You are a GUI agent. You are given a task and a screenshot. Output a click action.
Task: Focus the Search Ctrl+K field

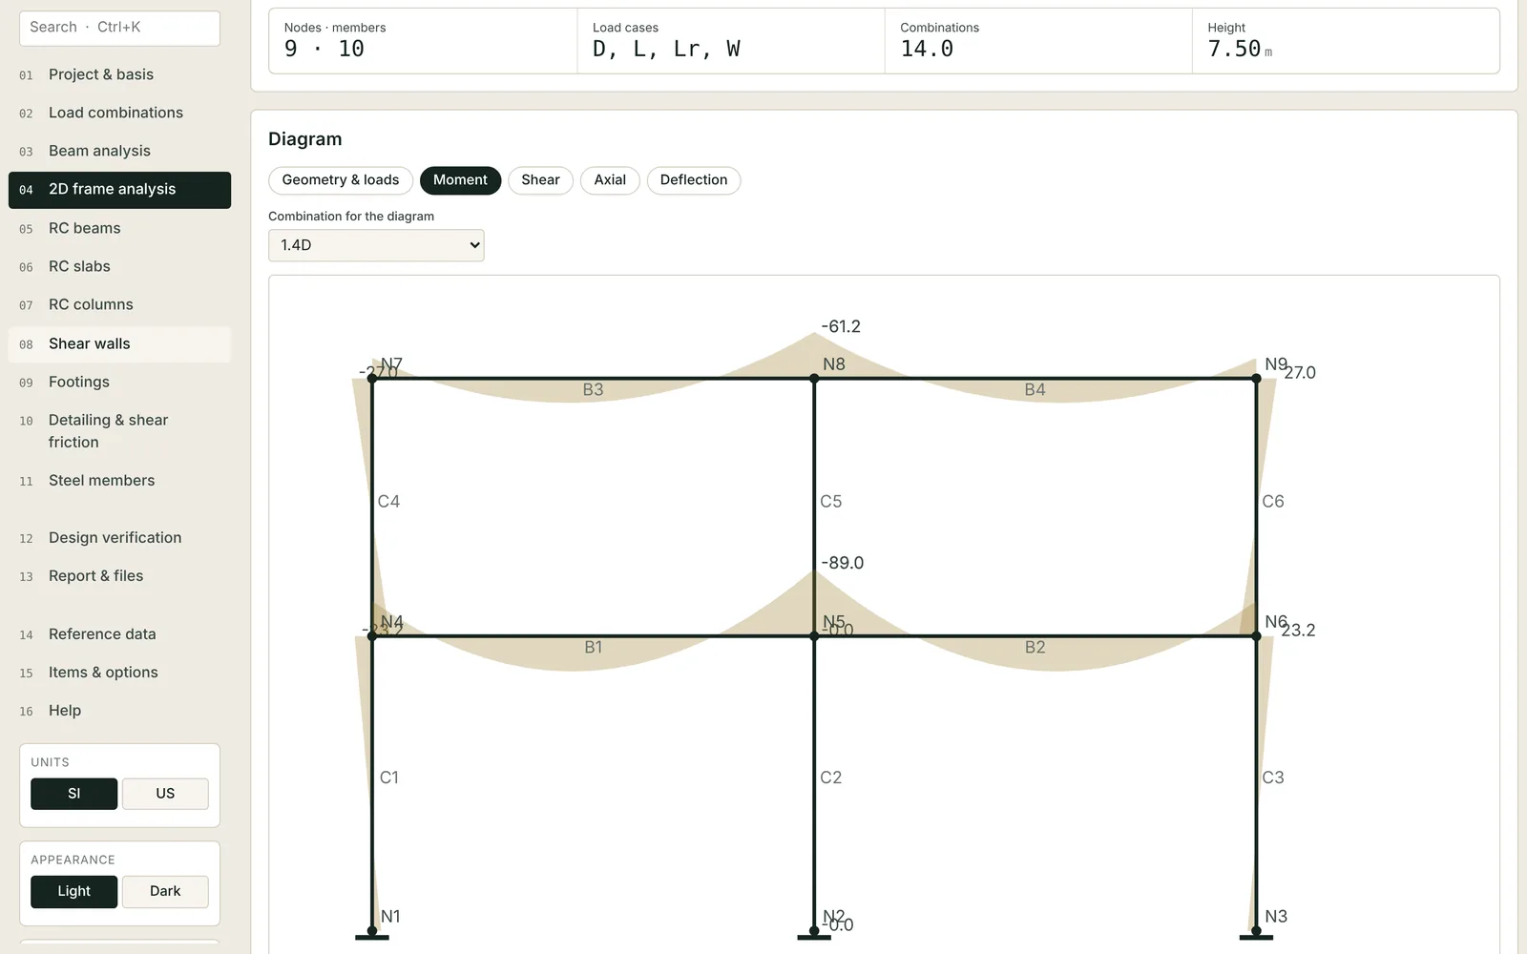(119, 28)
